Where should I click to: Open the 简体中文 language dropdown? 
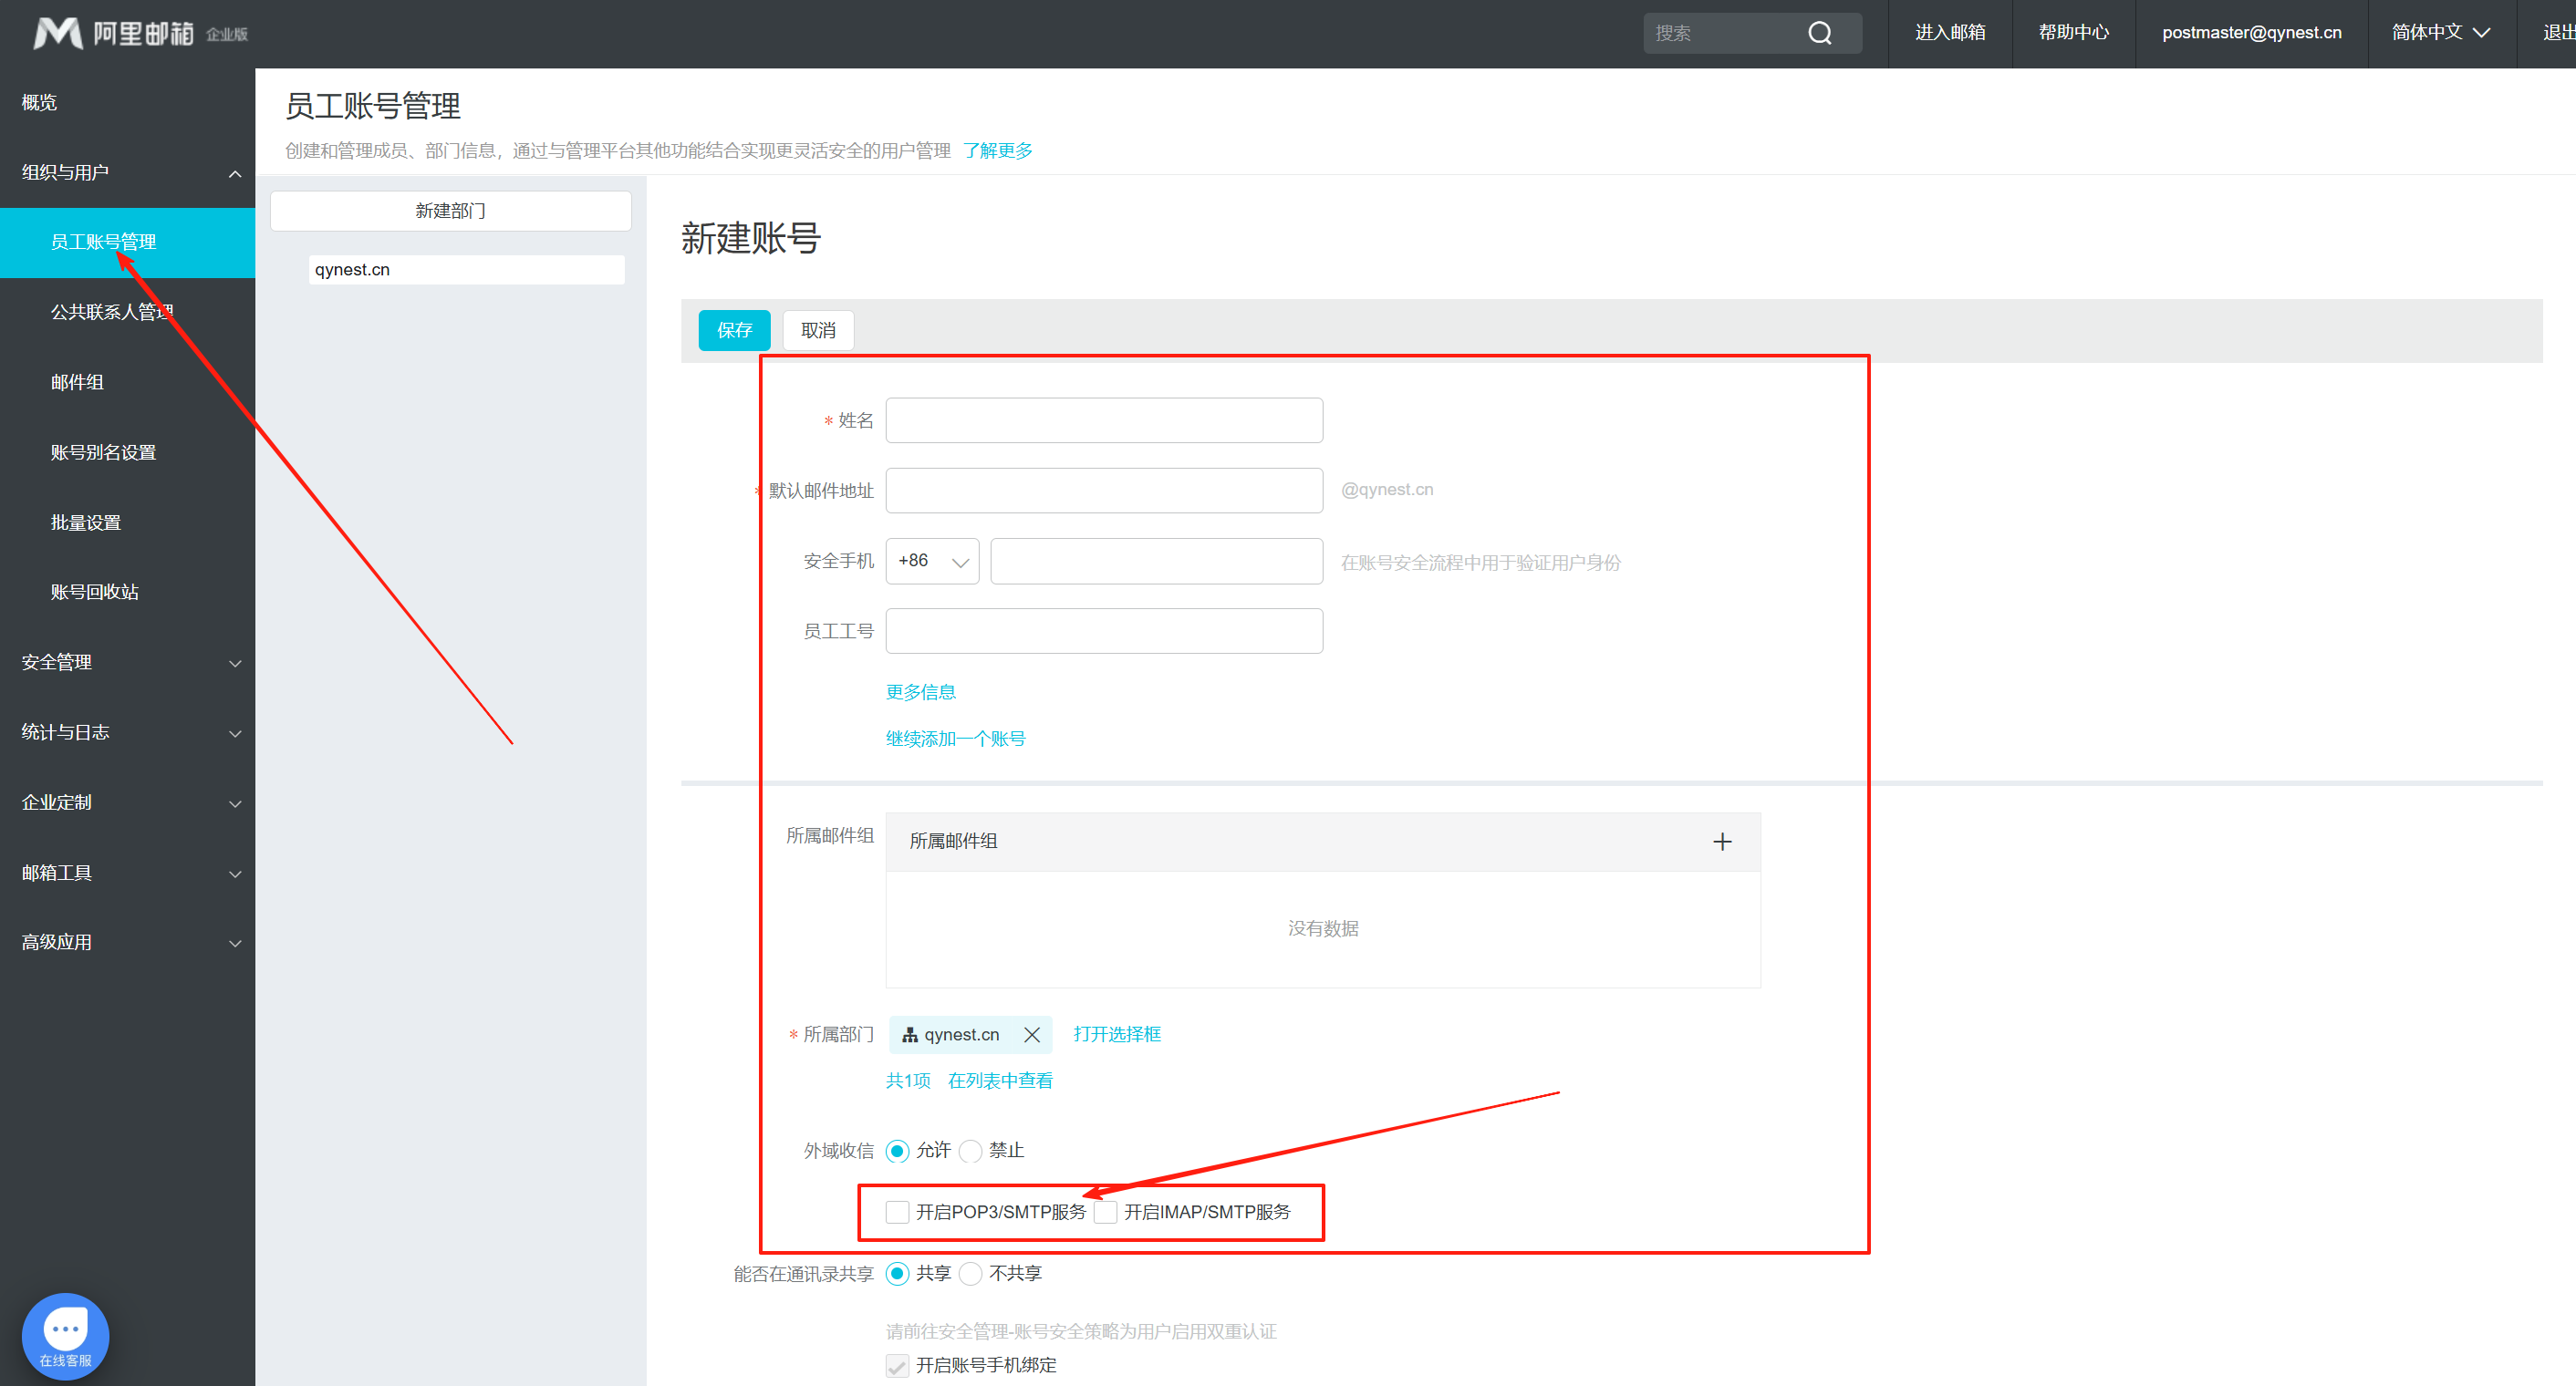click(x=2440, y=33)
